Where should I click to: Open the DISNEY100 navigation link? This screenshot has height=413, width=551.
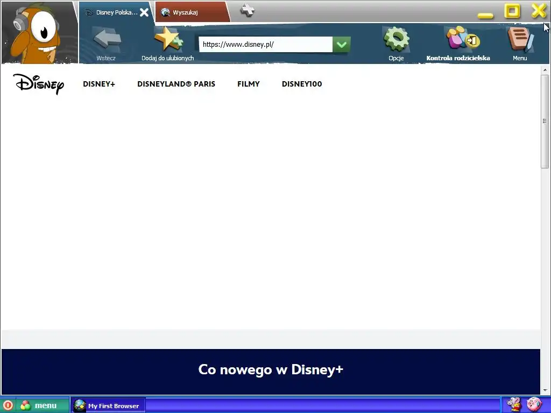point(302,84)
